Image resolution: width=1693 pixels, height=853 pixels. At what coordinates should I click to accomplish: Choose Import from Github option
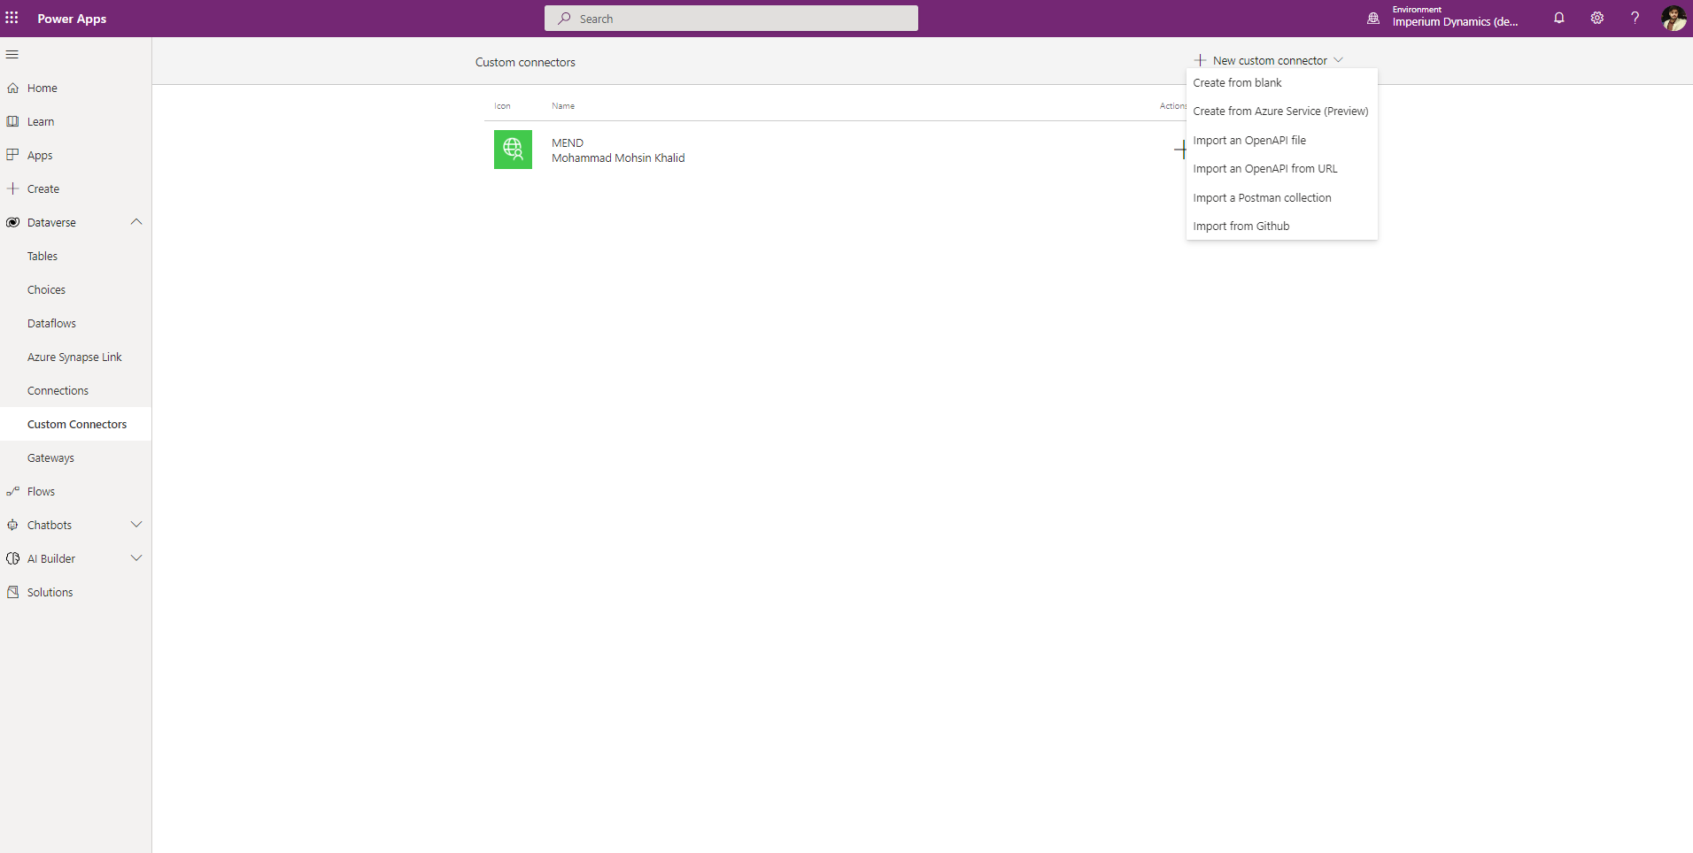click(1241, 227)
